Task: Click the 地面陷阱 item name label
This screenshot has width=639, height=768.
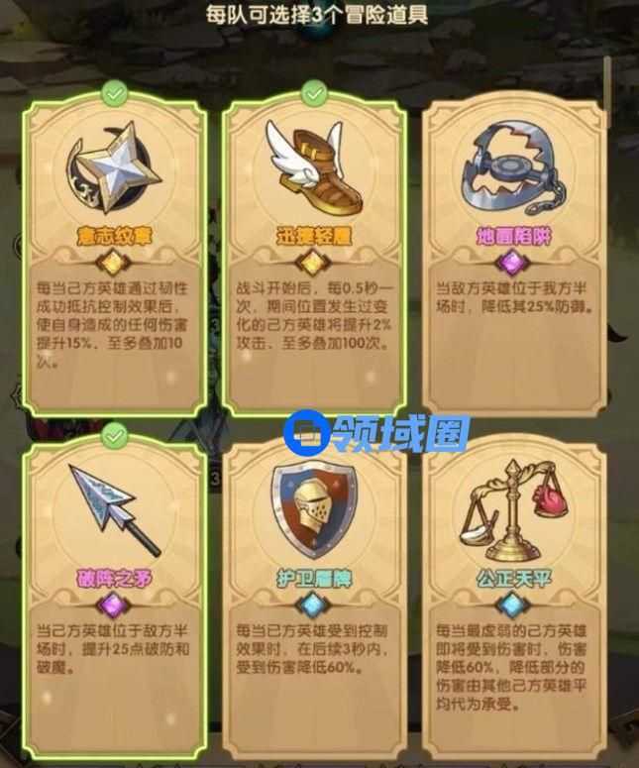Action: [x=513, y=236]
